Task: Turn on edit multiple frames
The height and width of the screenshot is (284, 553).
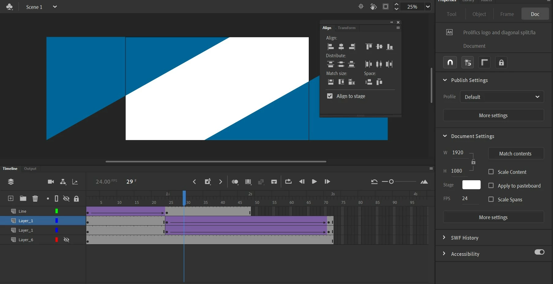Action: 248,182
